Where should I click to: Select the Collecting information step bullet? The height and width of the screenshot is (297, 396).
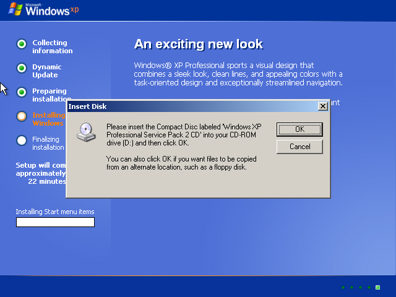[22, 44]
